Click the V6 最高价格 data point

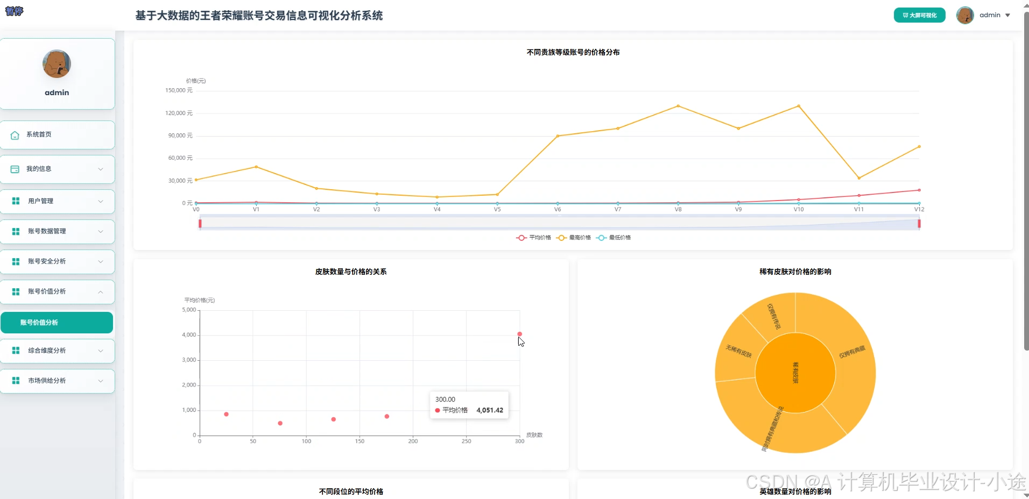558,136
